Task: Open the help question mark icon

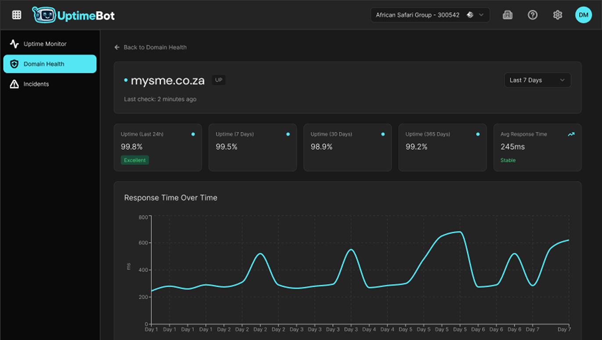Action: [x=533, y=15]
